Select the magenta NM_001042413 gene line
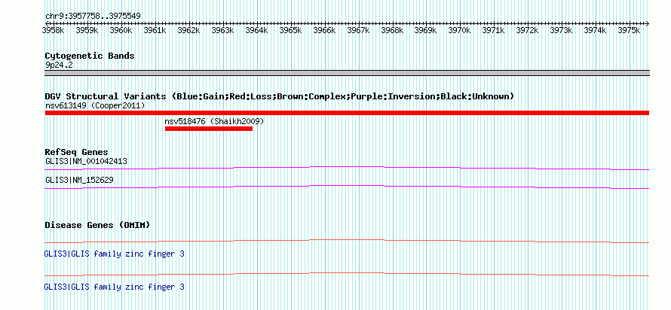The image size is (671, 310). coord(347,168)
